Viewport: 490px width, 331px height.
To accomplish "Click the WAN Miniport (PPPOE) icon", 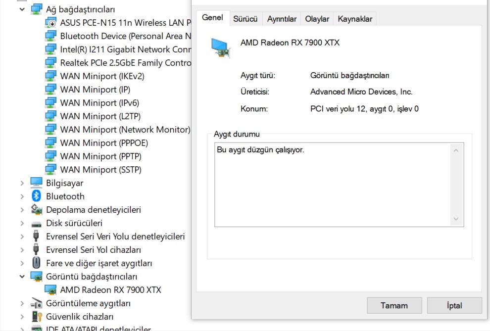I will (x=50, y=143).
